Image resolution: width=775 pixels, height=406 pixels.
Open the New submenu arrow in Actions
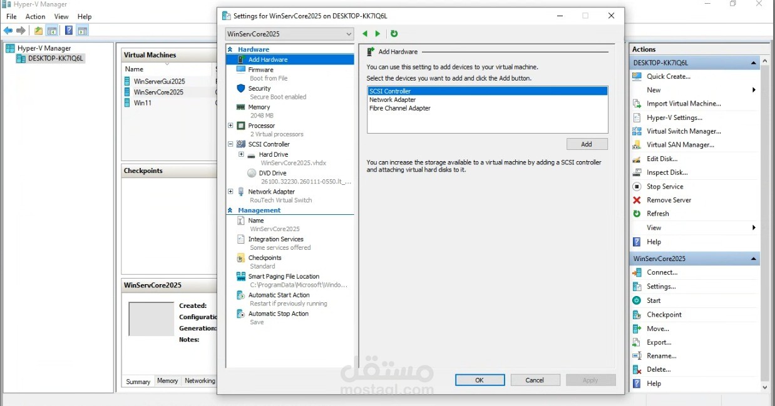754,90
